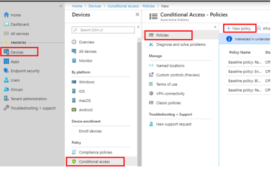Click the Search (Ctrl+/) box
The image size is (276, 171).
[x=103, y=30]
